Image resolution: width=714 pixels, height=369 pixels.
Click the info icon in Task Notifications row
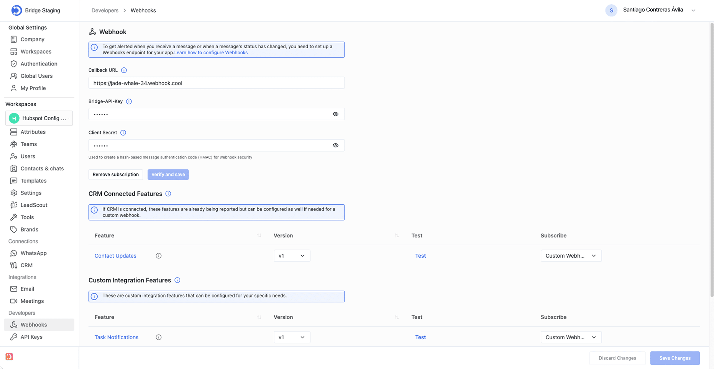[159, 337]
